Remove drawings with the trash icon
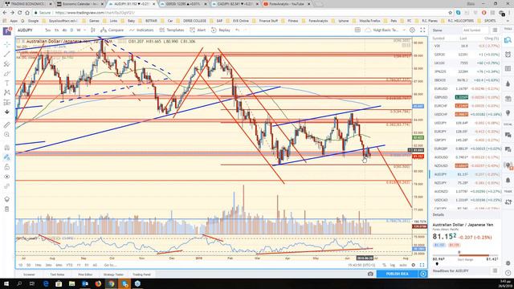514x289 pixels. point(7,209)
